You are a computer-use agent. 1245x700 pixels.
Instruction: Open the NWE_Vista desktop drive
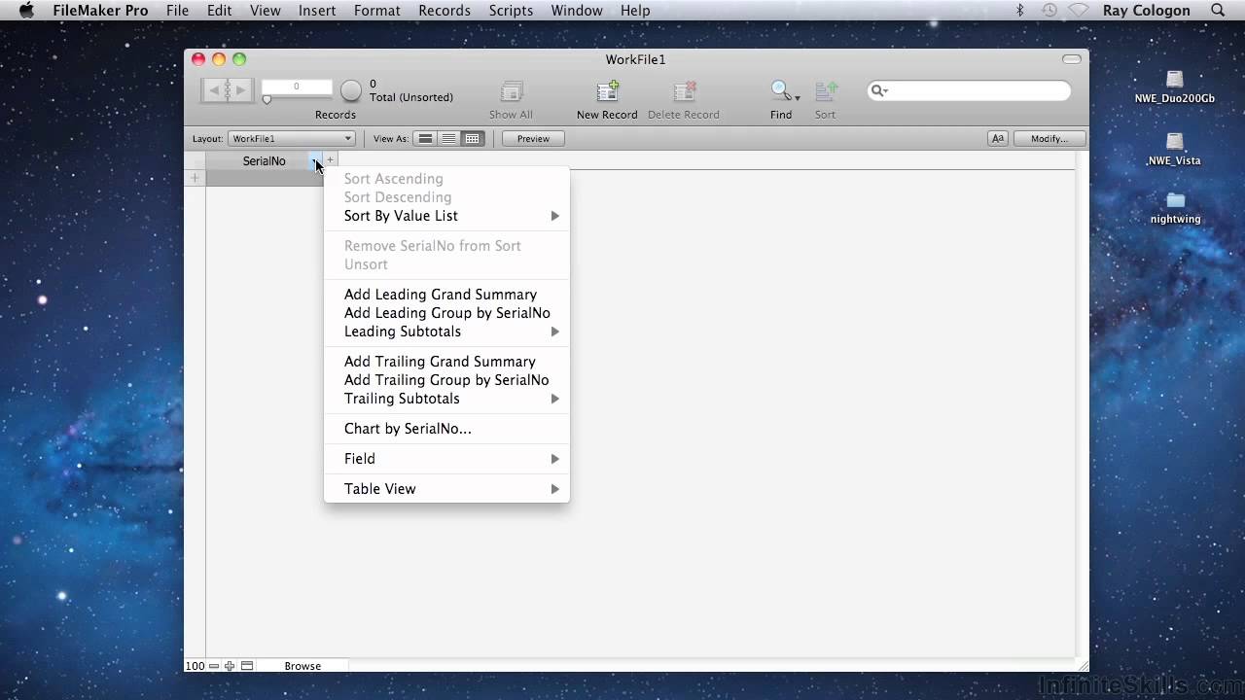[1174, 150]
